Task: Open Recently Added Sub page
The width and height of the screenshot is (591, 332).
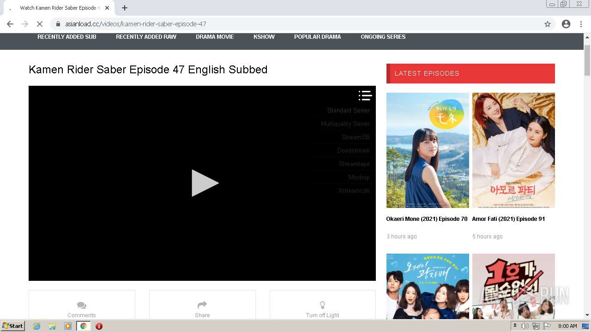Action: coord(67,37)
